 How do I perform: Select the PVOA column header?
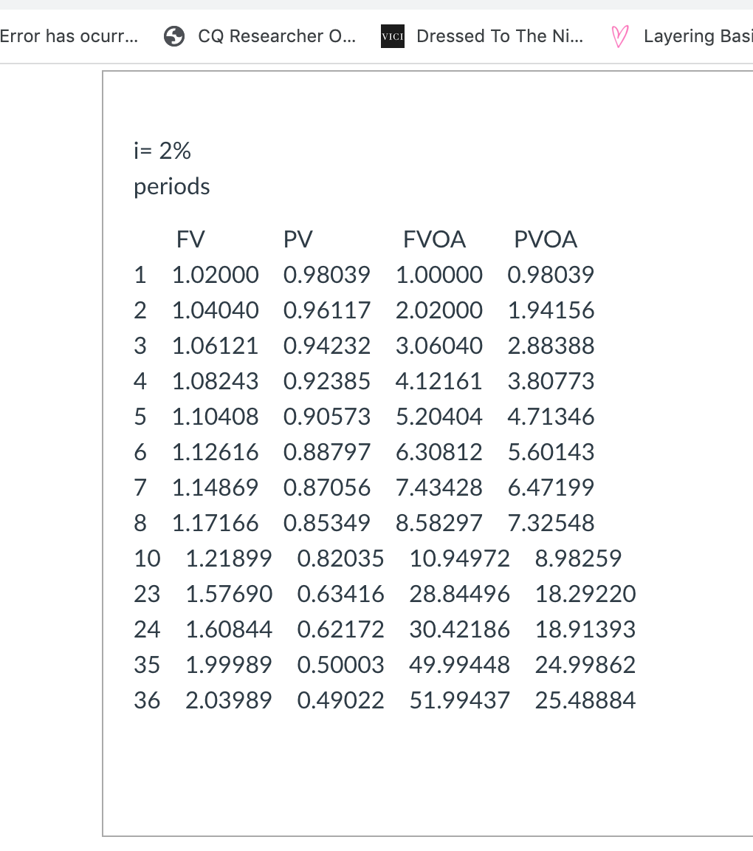pos(546,239)
